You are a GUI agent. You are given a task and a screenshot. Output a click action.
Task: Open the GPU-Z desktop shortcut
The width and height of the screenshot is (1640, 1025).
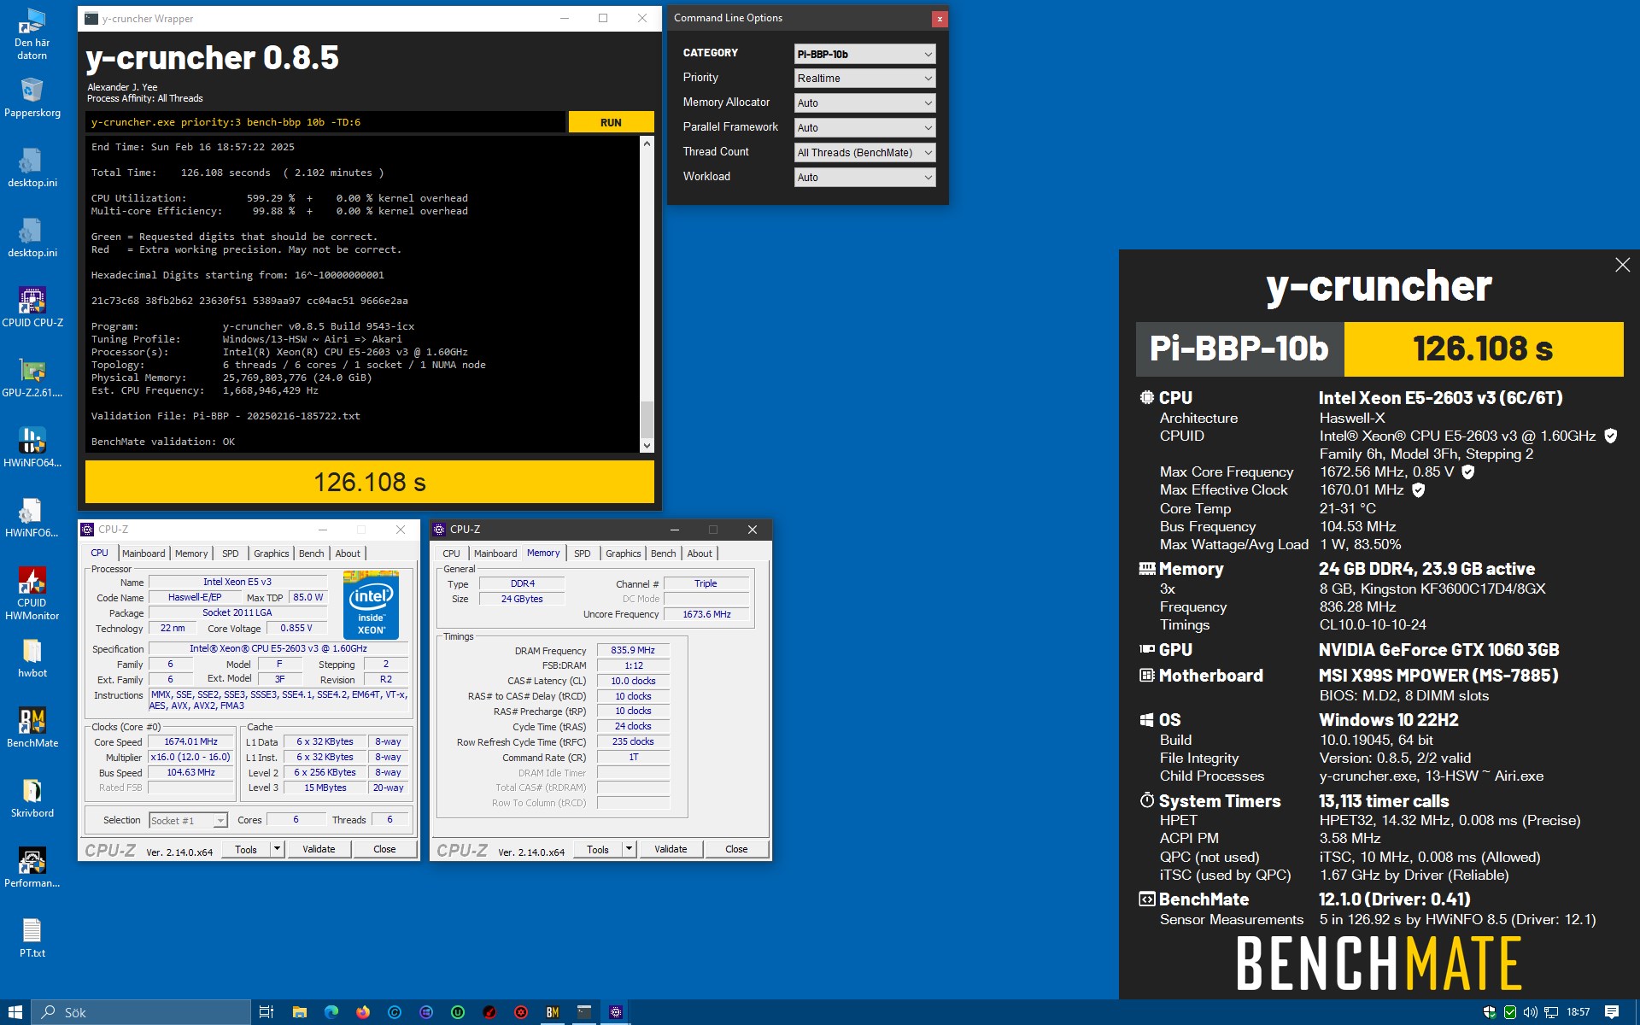(32, 378)
